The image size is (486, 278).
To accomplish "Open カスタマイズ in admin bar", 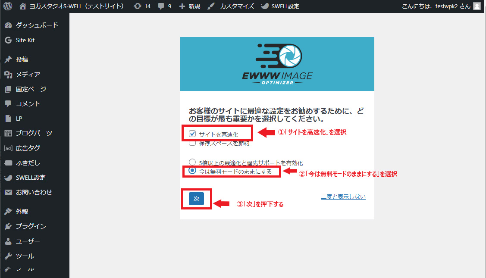I will [x=237, y=6].
